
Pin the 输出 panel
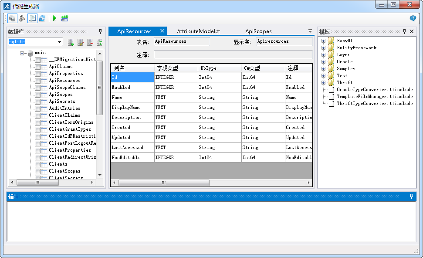point(411,196)
